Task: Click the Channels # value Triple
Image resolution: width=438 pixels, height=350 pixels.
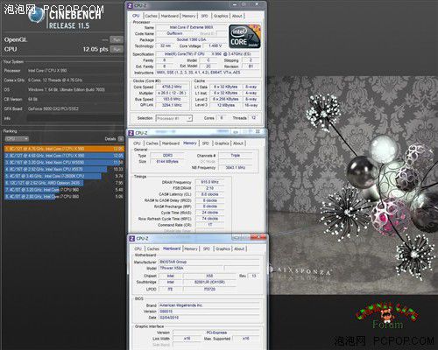Action: 236,156
